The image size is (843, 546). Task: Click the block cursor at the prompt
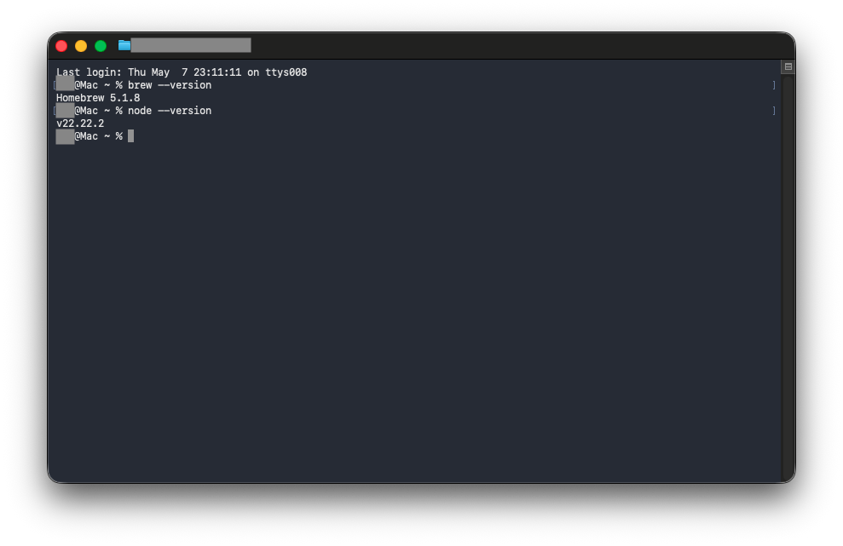point(130,136)
